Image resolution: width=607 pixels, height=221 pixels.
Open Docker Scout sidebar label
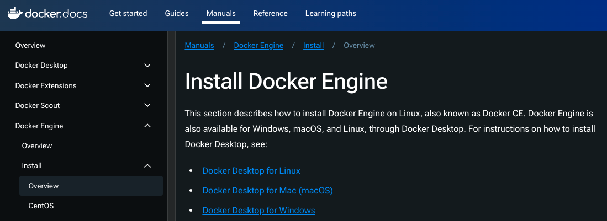(38, 105)
